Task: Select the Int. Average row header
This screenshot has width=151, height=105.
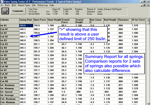Action: (10, 95)
